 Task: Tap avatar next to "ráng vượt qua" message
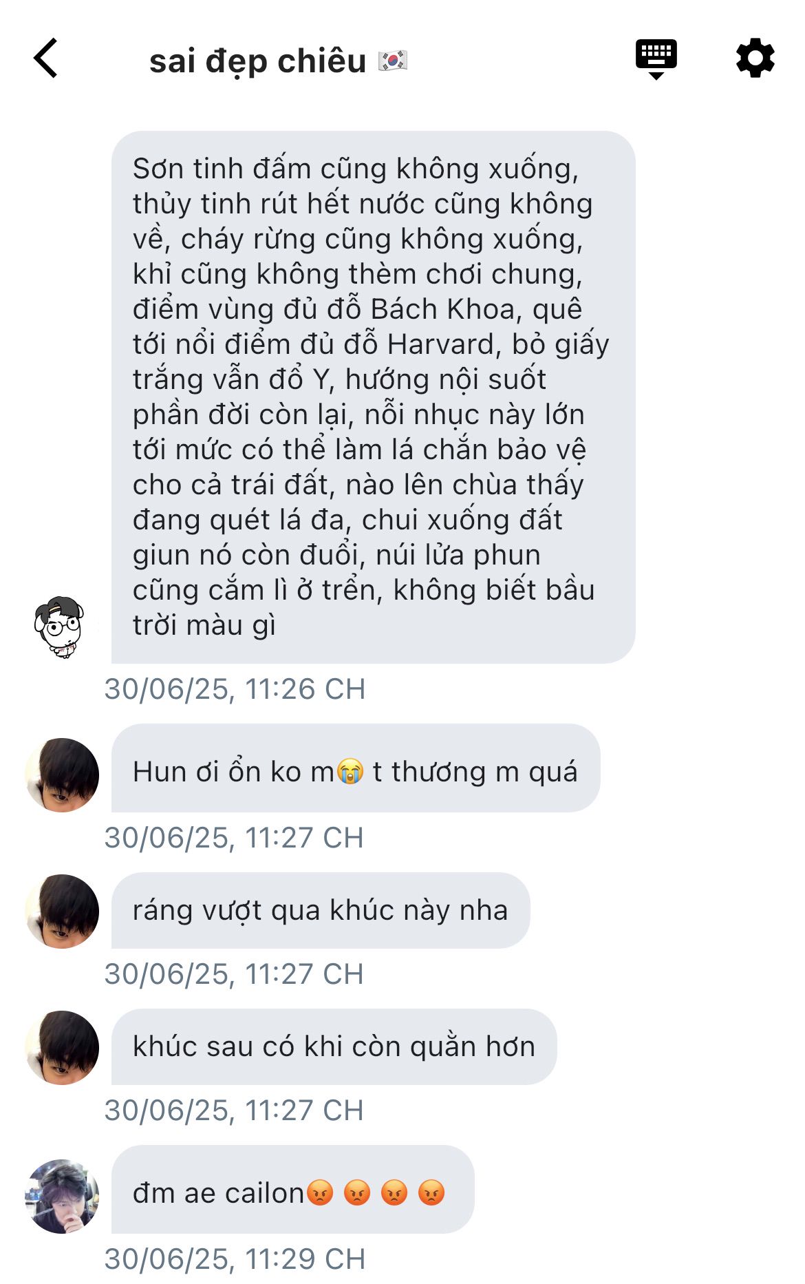point(62,911)
